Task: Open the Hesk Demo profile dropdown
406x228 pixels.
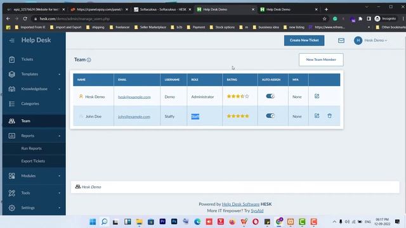Action: click(376, 41)
